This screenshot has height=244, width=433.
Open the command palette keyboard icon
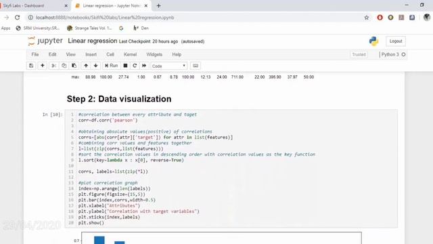(x=196, y=66)
